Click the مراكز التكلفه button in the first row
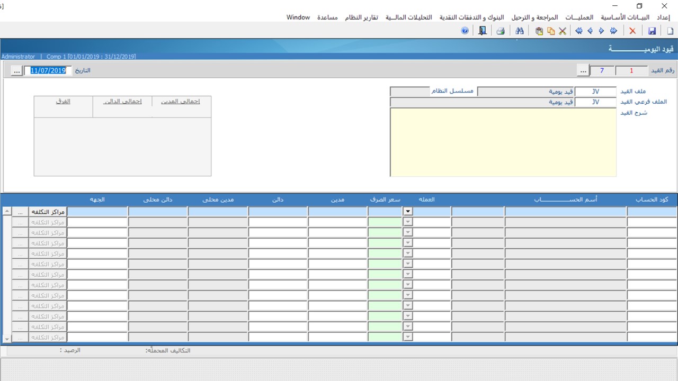 48,212
